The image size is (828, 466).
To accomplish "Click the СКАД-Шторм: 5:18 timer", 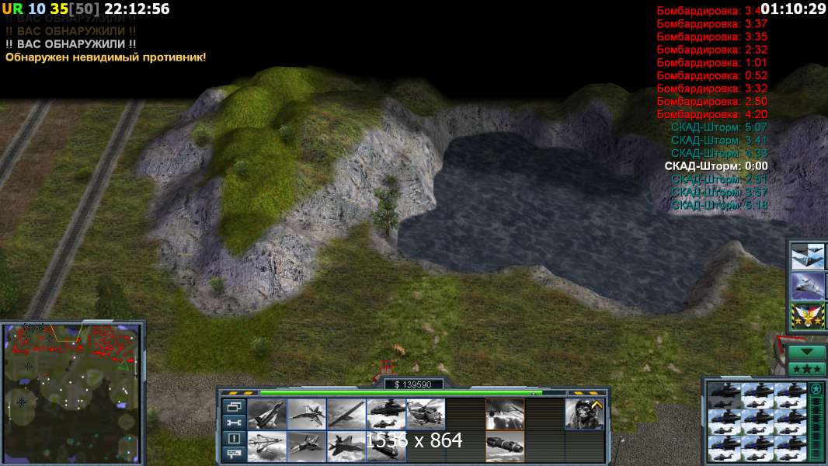I will (719, 205).
